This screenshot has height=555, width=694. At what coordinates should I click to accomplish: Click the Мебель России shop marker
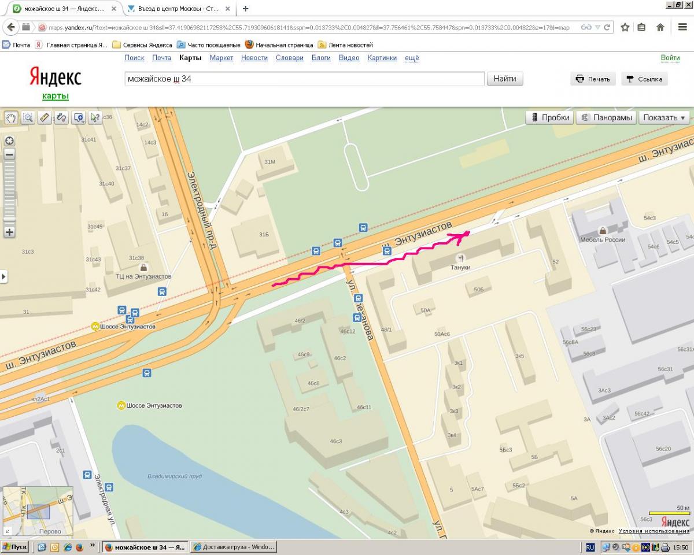point(603,230)
